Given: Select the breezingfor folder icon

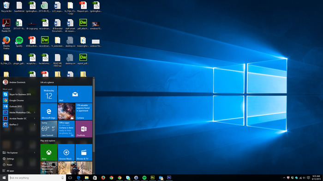Looking at the screenshot, I should (x=83, y=42).
